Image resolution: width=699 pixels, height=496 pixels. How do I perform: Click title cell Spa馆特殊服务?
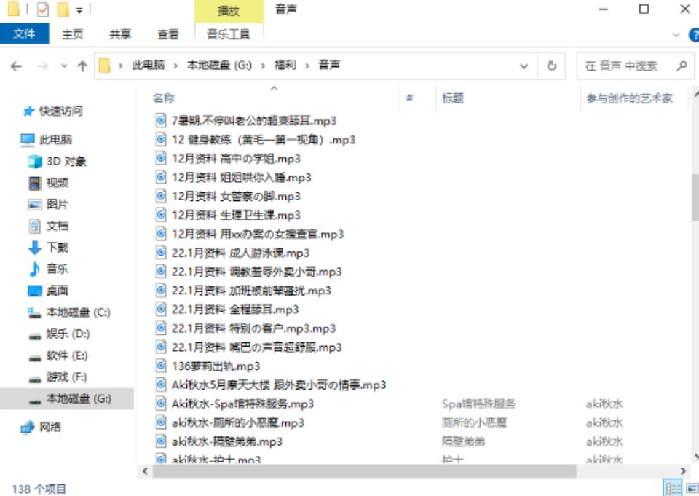[x=478, y=404]
